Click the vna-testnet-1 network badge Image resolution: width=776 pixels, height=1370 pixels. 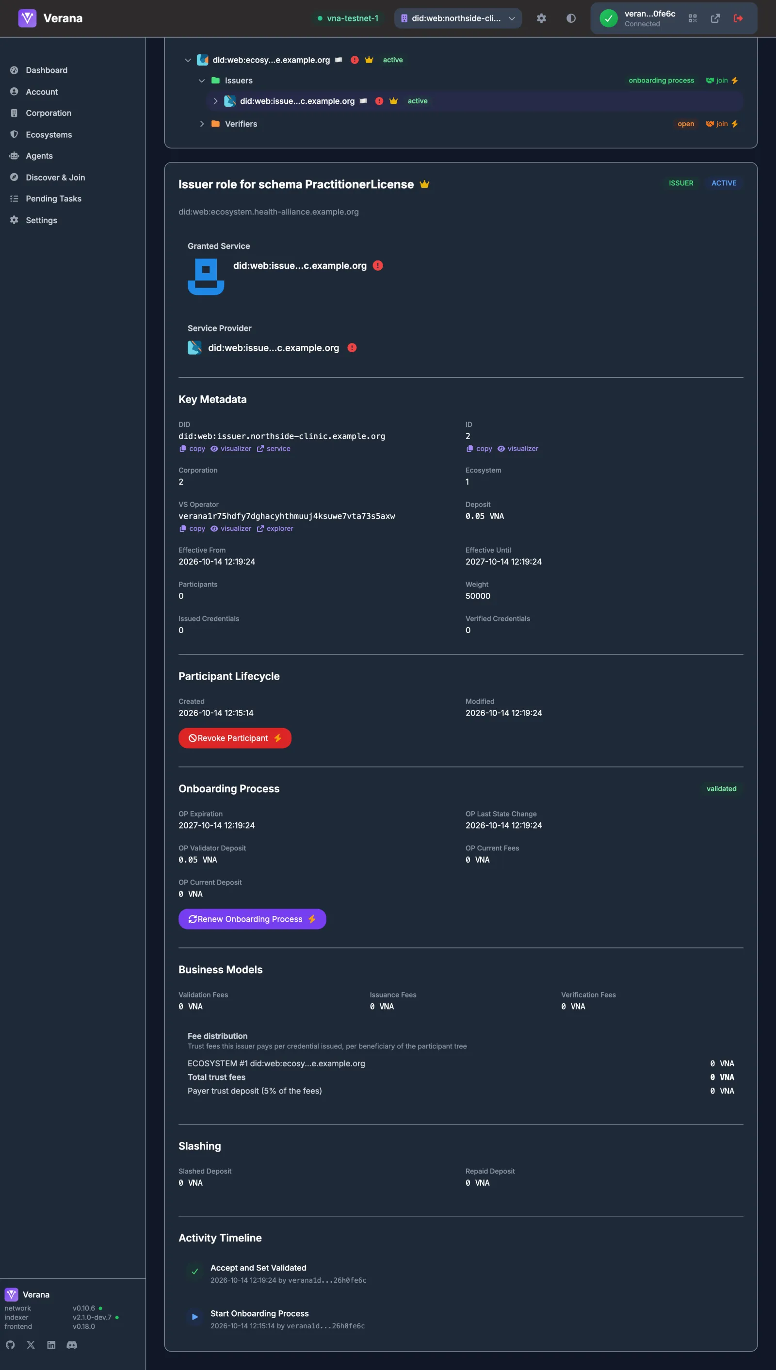tap(347, 18)
